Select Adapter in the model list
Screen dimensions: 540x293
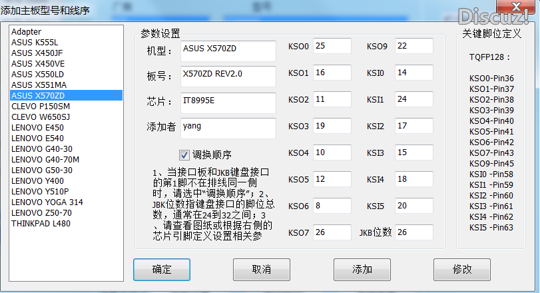pyautogui.click(x=66, y=32)
